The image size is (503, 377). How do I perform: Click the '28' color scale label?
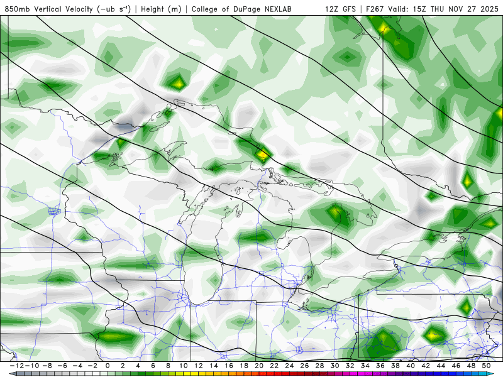point(320,366)
